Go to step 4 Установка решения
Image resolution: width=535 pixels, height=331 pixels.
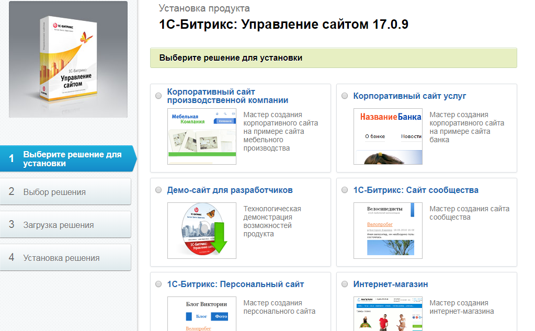click(x=65, y=258)
